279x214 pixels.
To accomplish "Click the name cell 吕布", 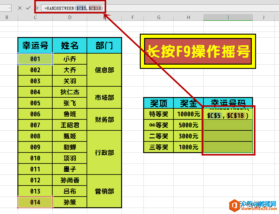I will pyautogui.click(x=70, y=191).
